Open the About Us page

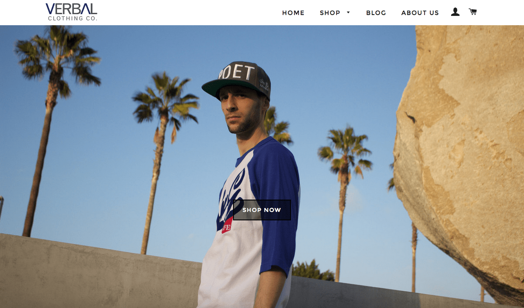pyautogui.click(x=420, y=13)
